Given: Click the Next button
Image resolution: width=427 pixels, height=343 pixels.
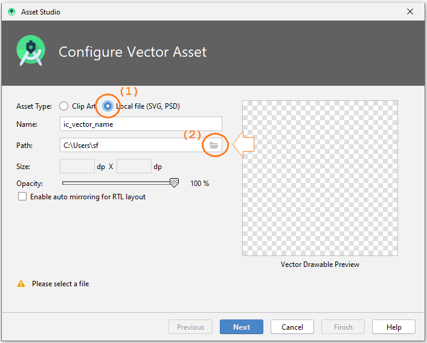Looking at the screenshot, I should (242, 327).
